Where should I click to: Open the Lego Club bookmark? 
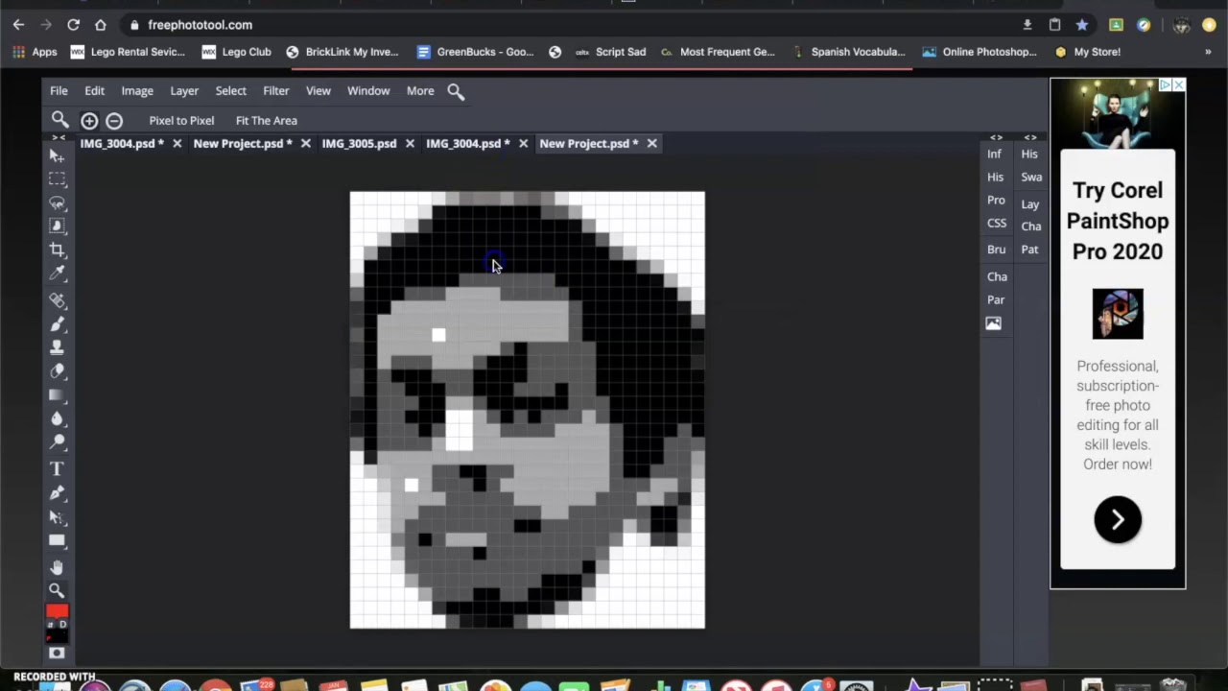point(237,52)
